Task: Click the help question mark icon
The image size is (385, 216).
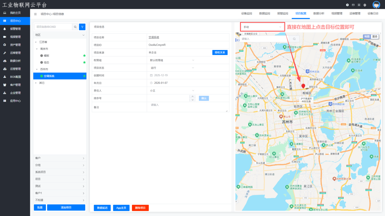Action: coord(347,5)
